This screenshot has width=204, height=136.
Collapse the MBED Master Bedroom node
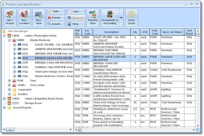[x=9, y=40]
